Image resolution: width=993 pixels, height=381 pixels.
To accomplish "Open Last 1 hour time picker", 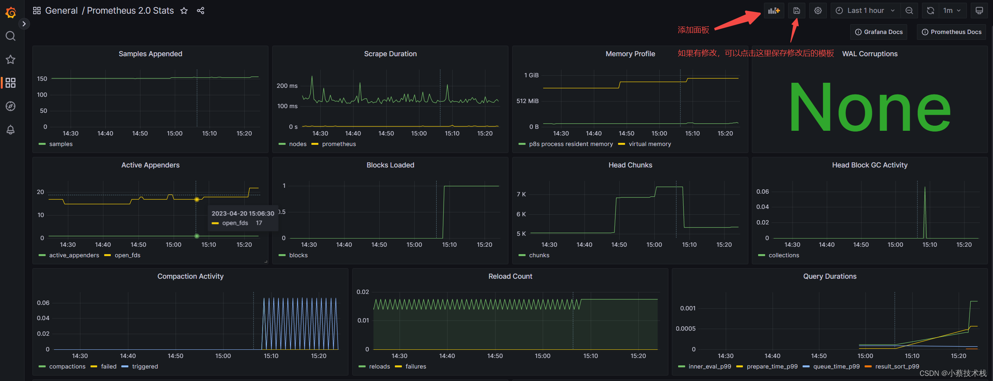I will (865, 11).
